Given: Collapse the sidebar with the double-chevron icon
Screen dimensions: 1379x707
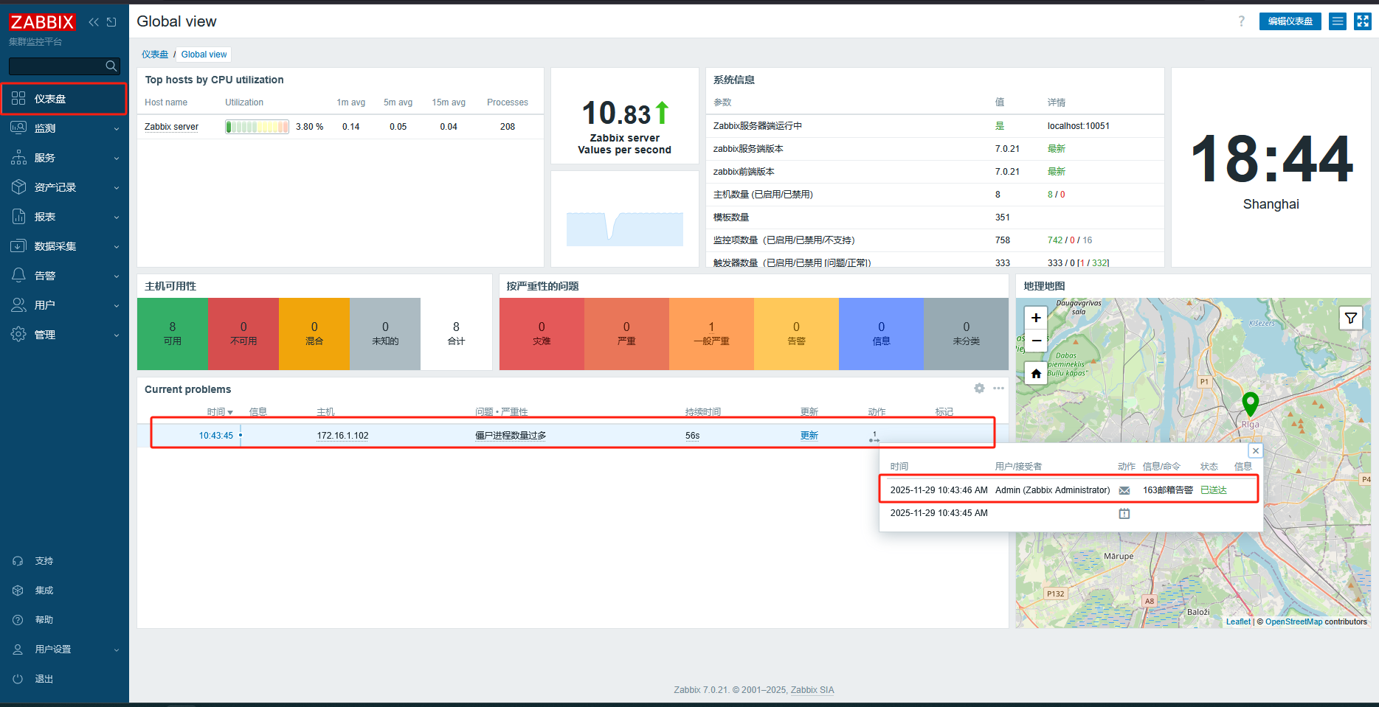Looking at the screenshot, I should click(x=94, y=22).
